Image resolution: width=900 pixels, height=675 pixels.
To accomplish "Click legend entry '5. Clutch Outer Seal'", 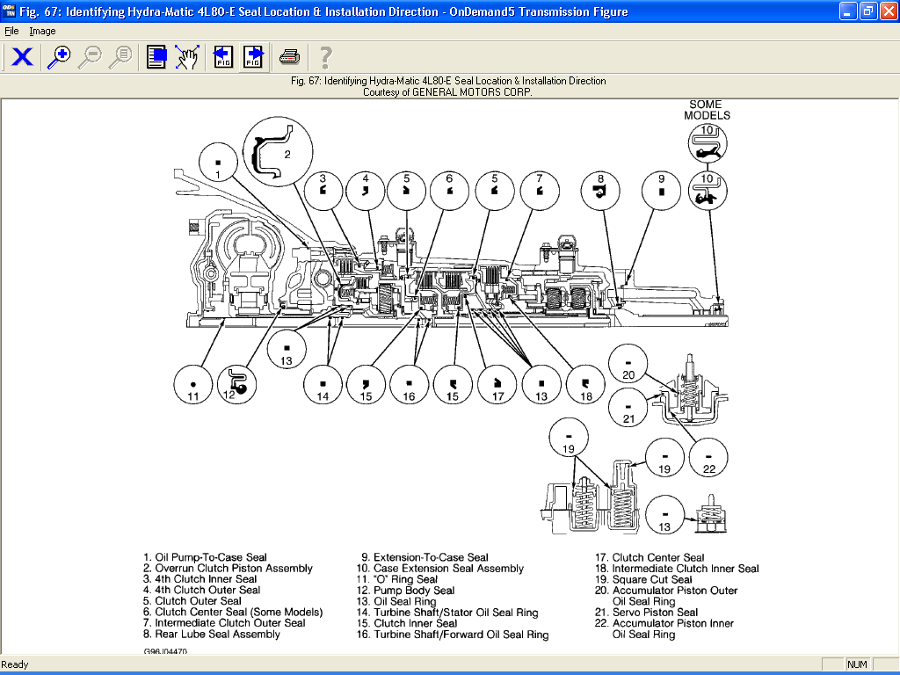I will click(192, 601).
